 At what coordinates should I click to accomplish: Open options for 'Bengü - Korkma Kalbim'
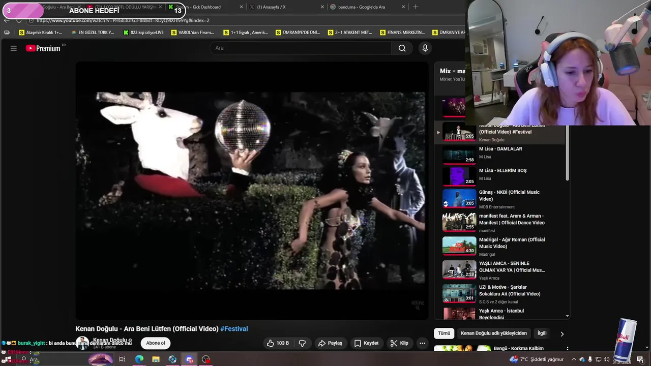[x=567, y=349]
